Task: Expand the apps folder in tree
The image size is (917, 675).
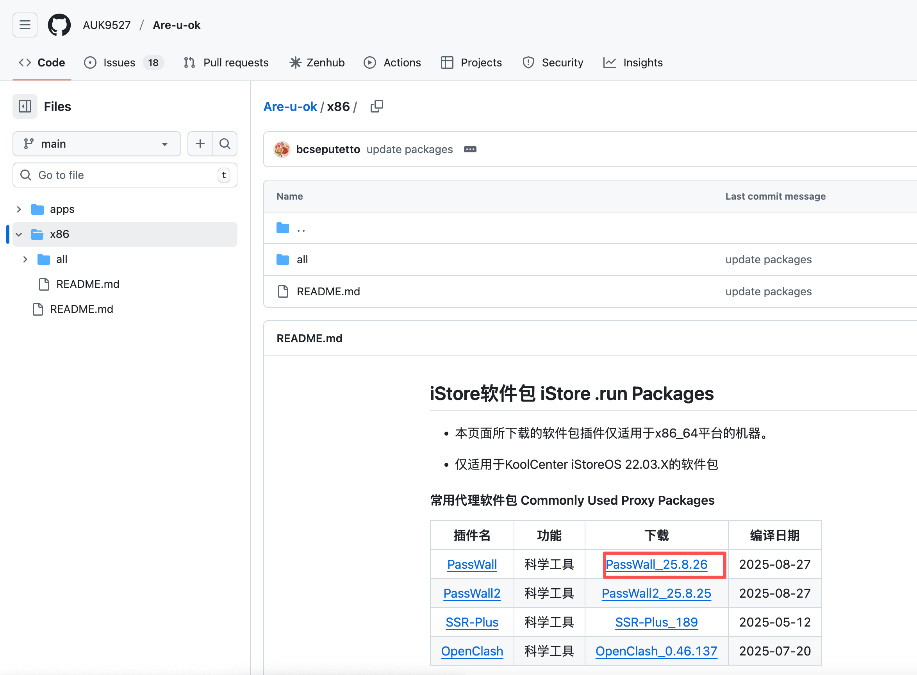Action: click(x=19, y=209)
